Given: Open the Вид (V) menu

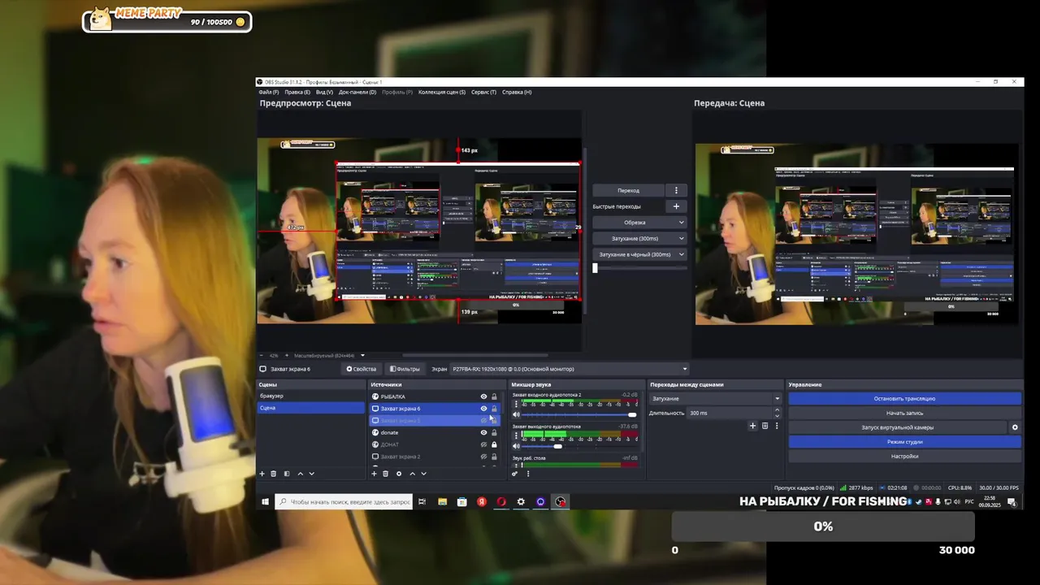Looking at the screenshot, I should pos(324,92).
